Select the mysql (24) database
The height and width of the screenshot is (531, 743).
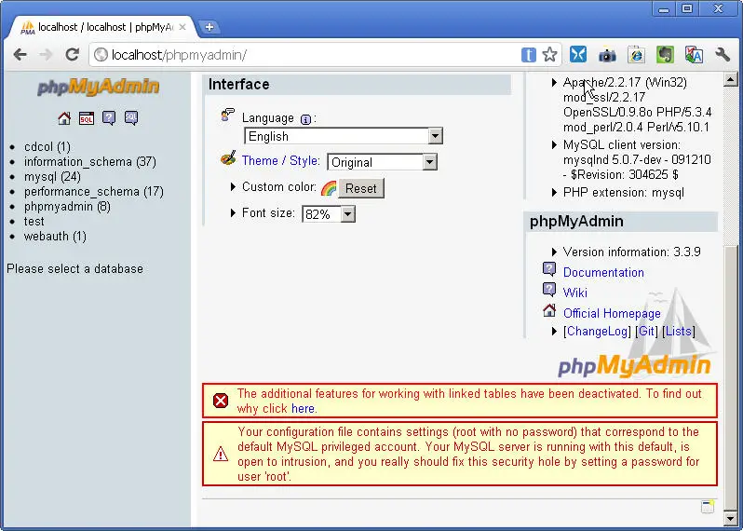click(x=52, y=177)
